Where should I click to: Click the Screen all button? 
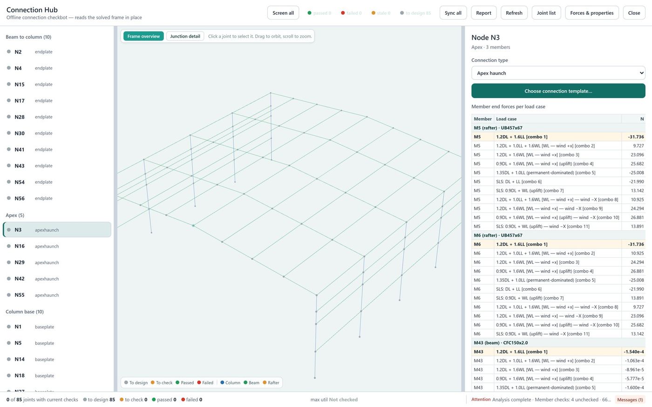tap(283, 13)
